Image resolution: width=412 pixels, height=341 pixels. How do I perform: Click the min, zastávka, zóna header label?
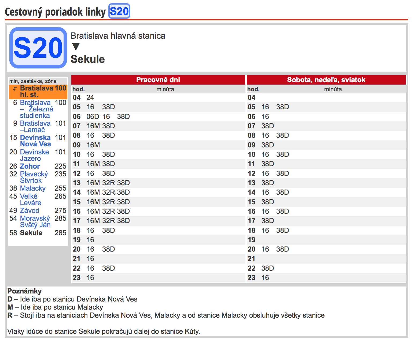tap(33, 81)
